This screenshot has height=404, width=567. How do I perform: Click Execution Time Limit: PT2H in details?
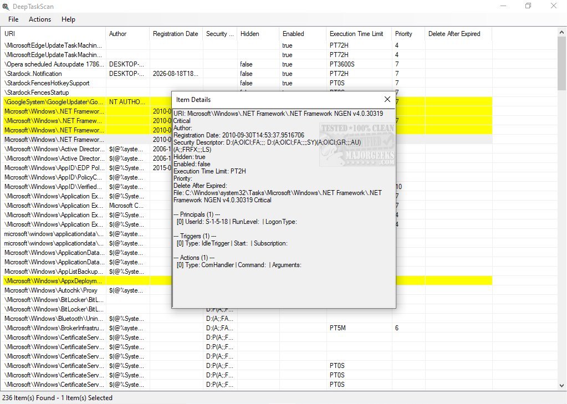click(x=210, y=171)
